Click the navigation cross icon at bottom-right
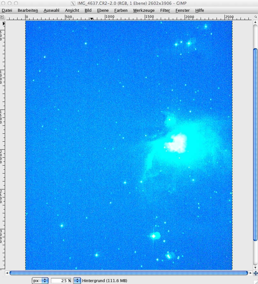 pyautogui.click(x=255, y=273)
